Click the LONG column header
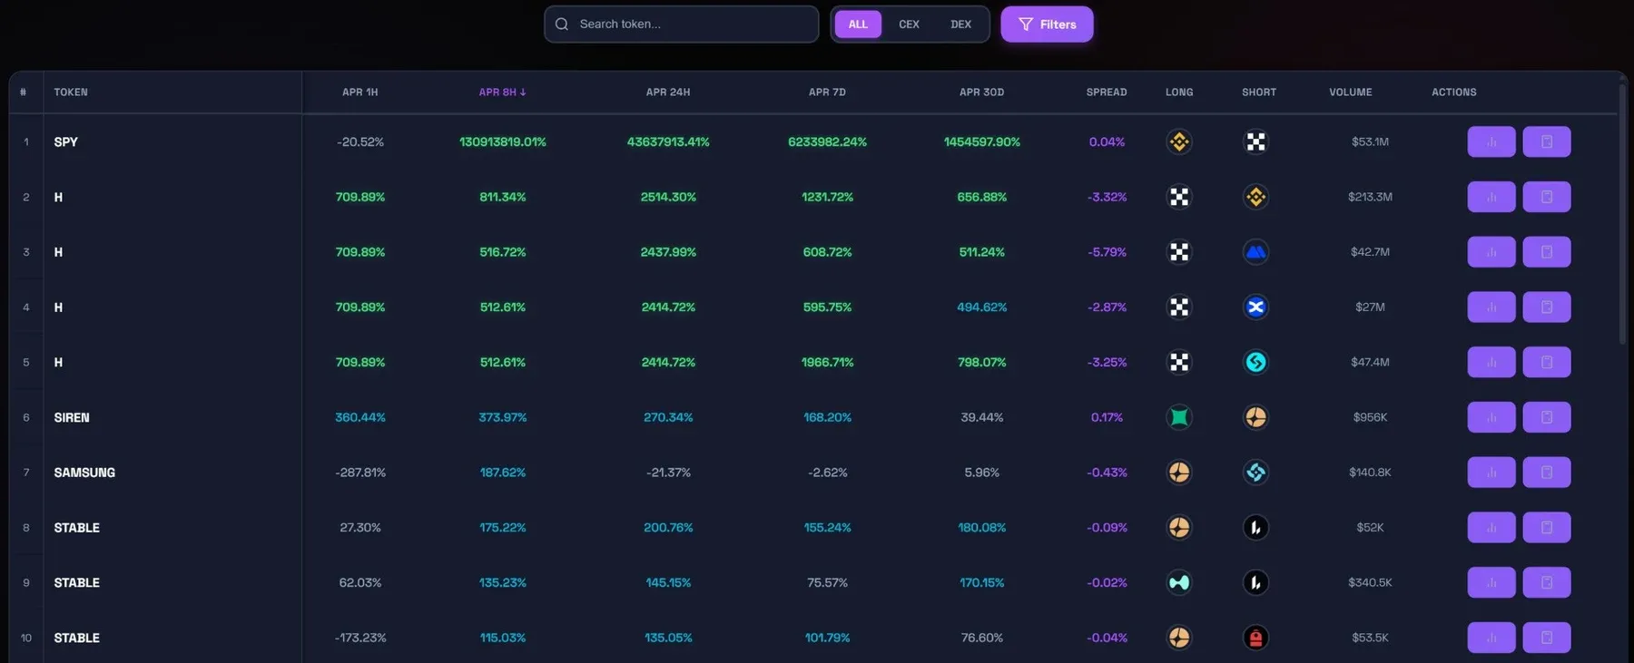 click(1179, 93)
